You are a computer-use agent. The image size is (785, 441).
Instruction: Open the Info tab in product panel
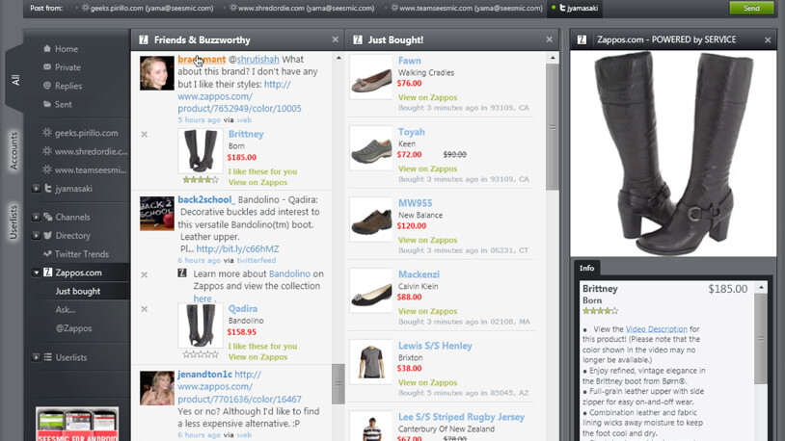(x=586, y=268)
